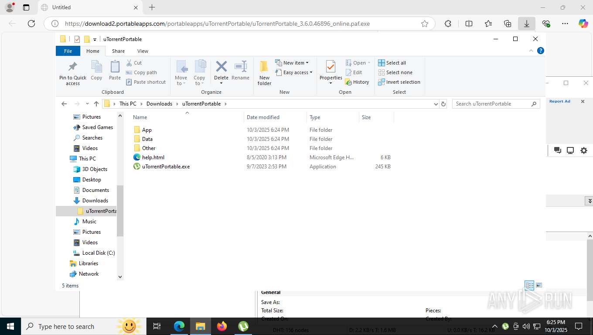Switch to the Home ribbon tab

tap(93, 51)
